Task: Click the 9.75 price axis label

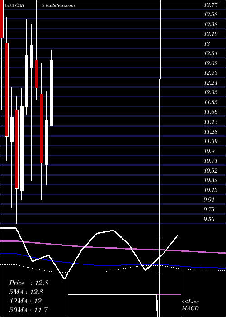Action: point(209,209)
